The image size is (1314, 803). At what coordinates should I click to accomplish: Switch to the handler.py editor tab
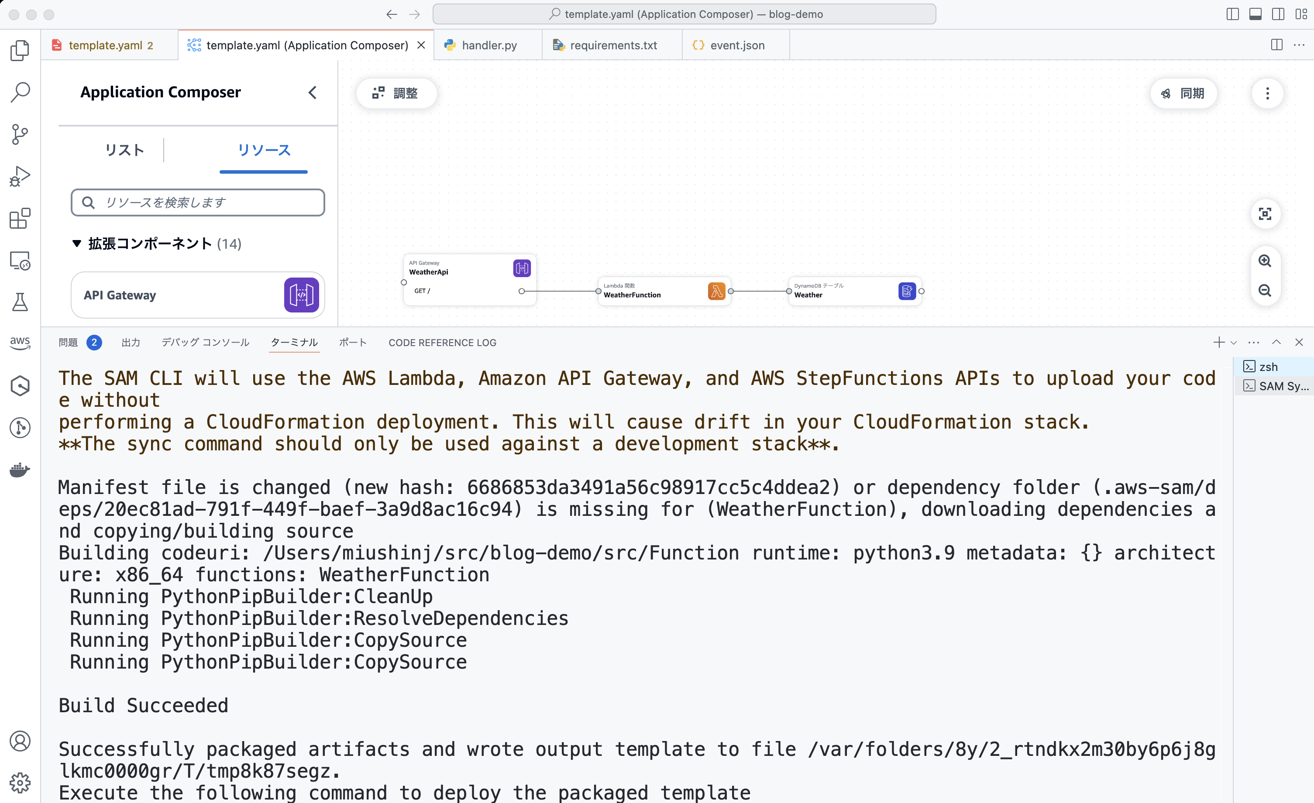(x=488, y=45)
